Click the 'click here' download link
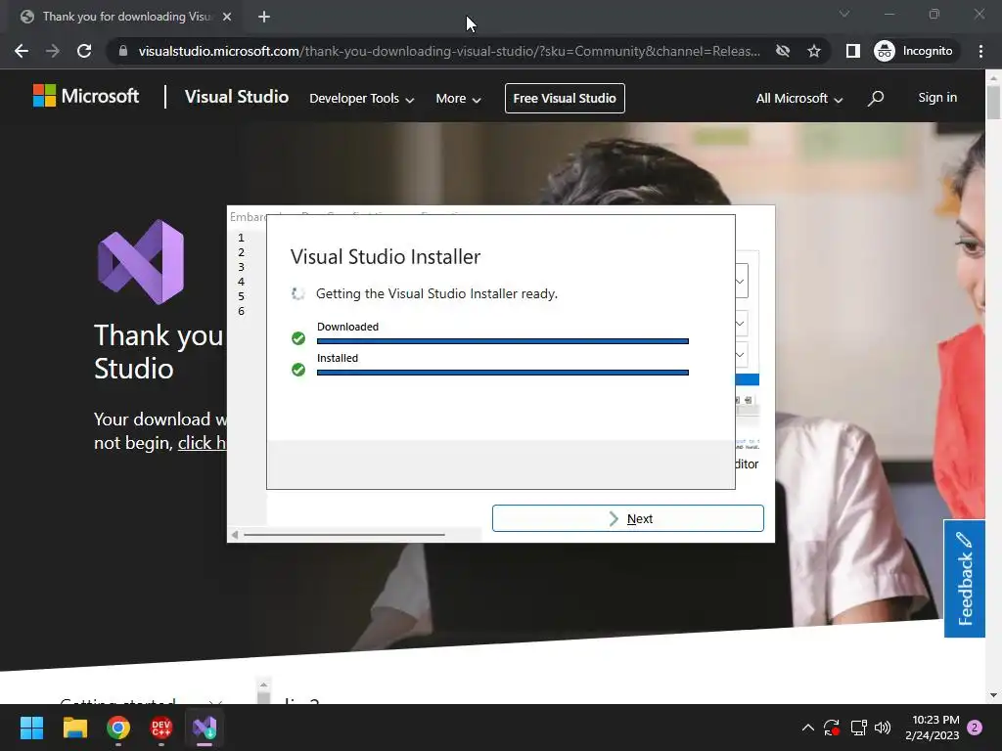Viewport: 1002px width, 751px height. point(202,443)
